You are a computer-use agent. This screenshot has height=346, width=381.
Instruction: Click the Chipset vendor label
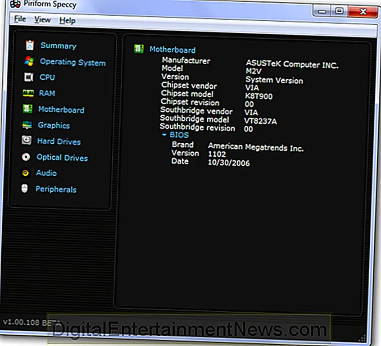tap(189, 85)
